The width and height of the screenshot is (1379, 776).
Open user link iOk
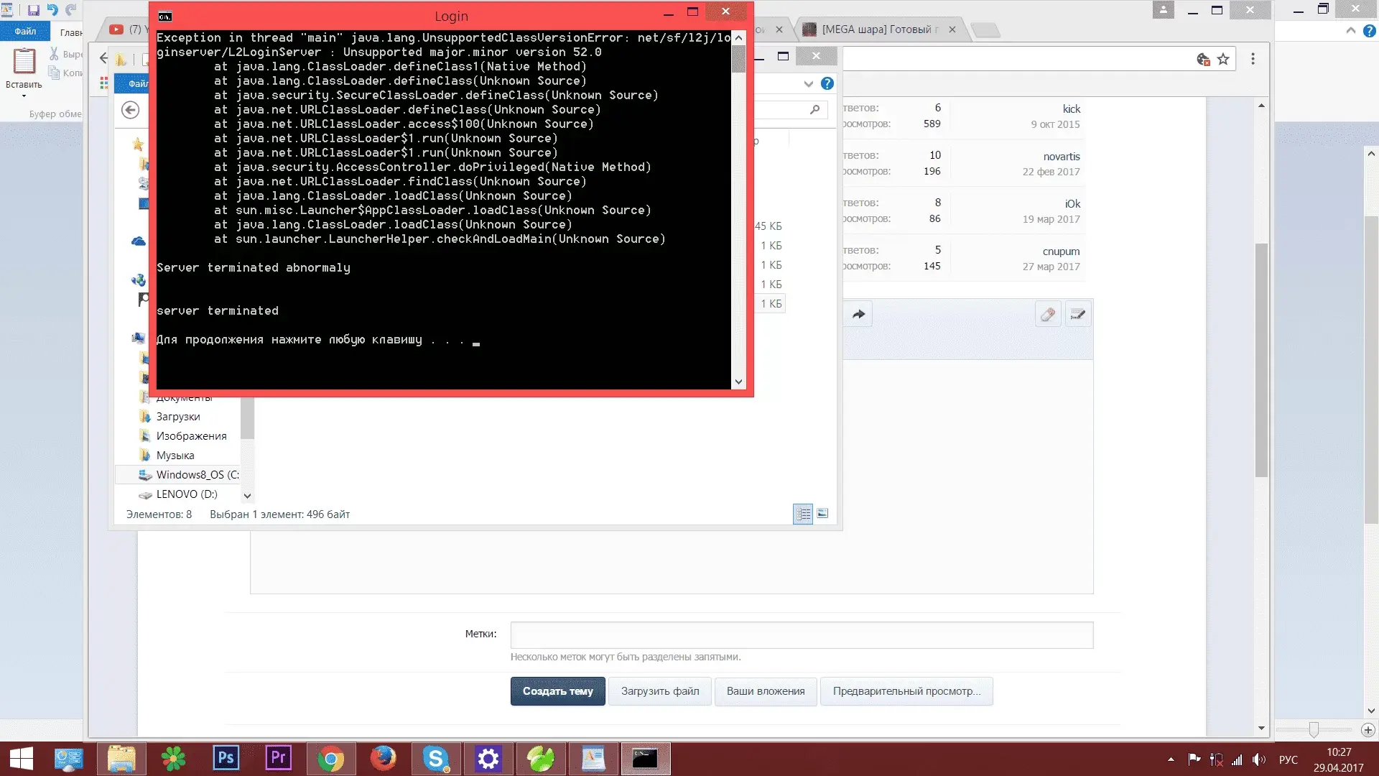coord(1072,204)
